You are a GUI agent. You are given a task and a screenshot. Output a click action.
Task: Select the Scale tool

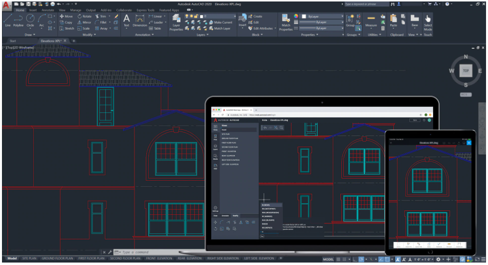pyautogui.click(x=83, y=28)
